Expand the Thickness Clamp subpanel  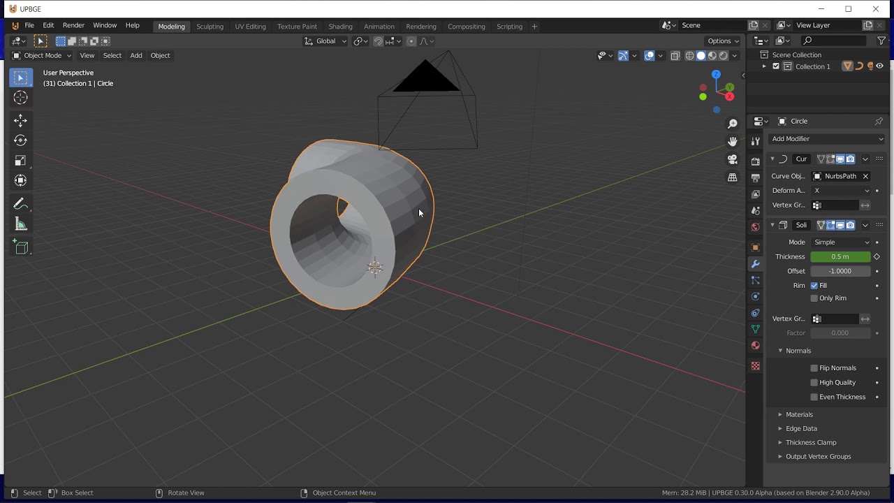pos(811,443)
